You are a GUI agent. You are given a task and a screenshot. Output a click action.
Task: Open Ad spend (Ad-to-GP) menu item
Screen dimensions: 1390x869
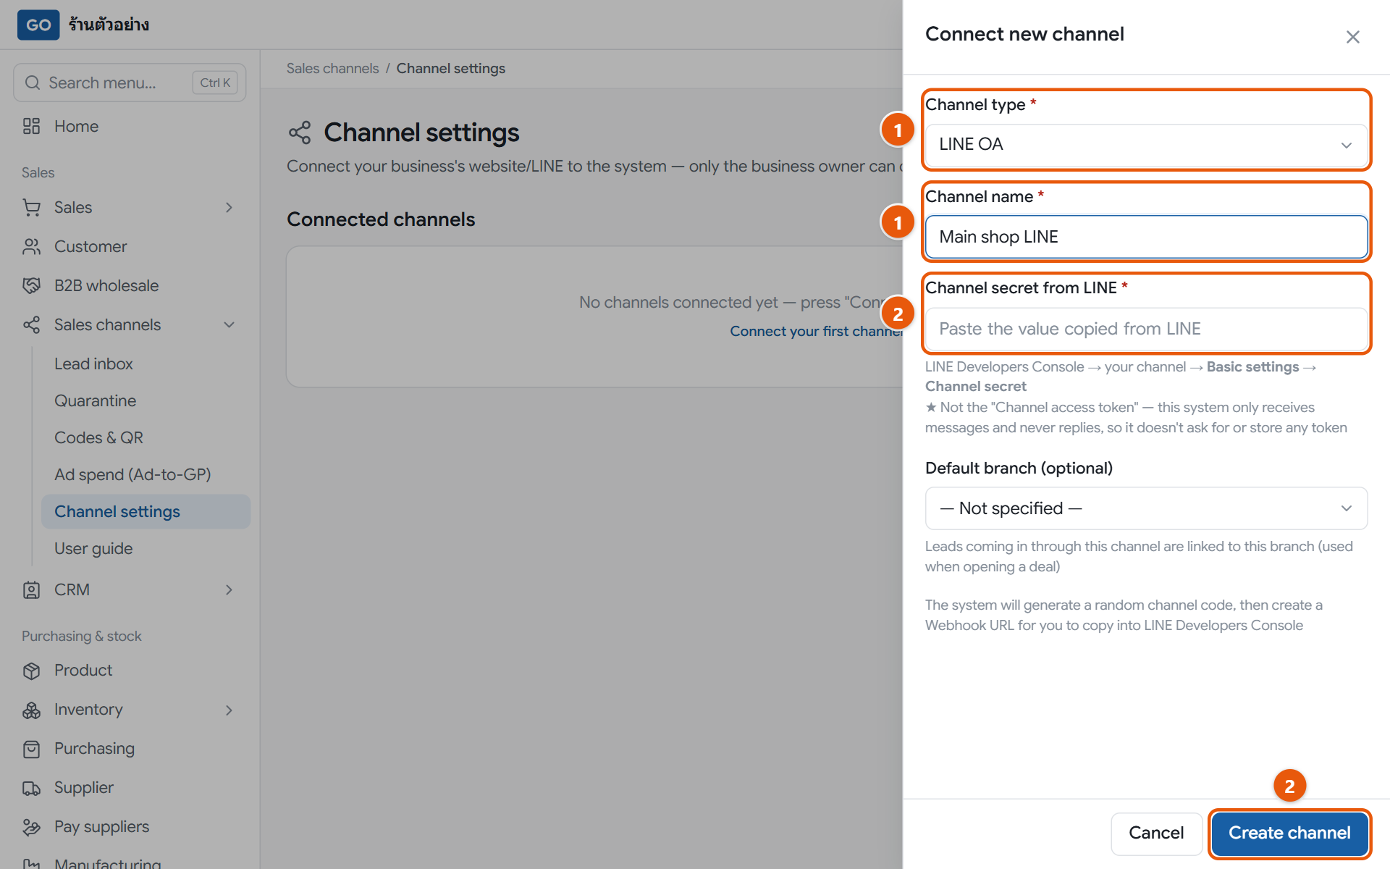146,474
